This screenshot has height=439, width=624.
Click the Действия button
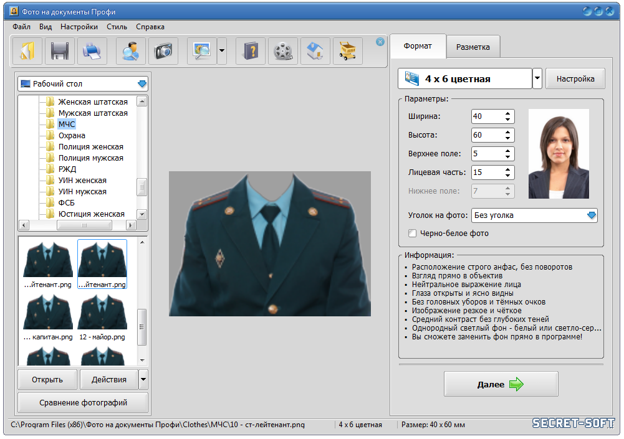click(x=109, y=380)
